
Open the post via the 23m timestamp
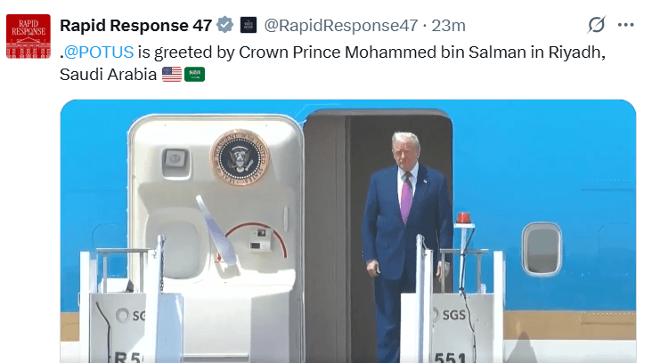coord(448,26)
